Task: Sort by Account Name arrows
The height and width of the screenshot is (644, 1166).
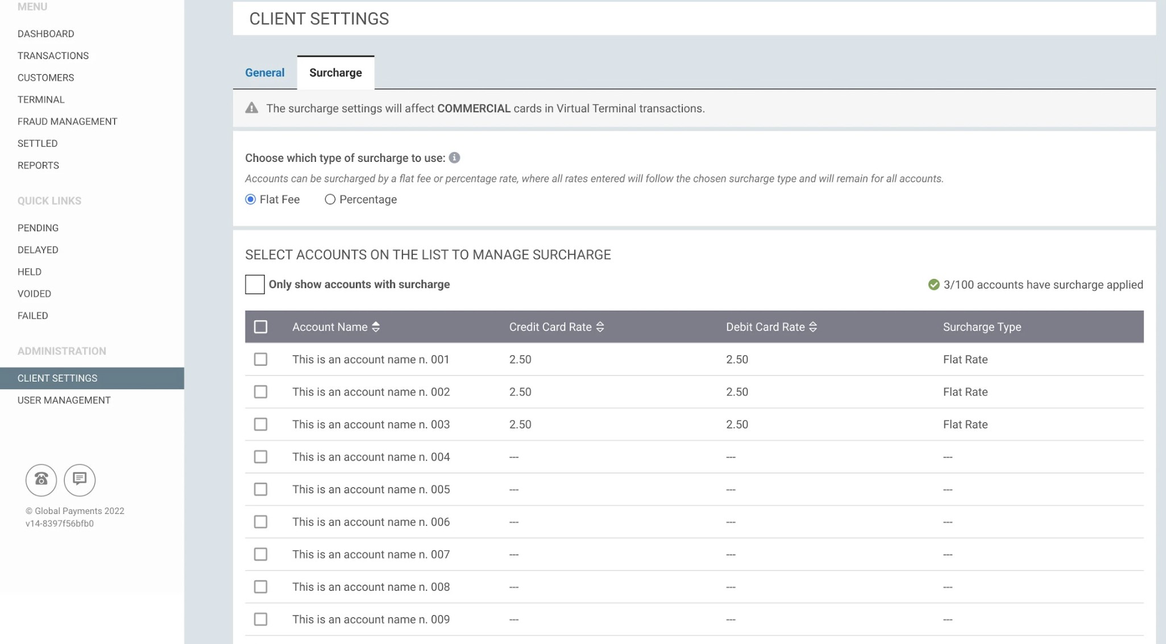Action: (x=376, y=327)
